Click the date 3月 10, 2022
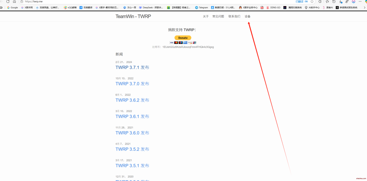The height and width of the screenshot is (181, 367). (x=124, y=111)
